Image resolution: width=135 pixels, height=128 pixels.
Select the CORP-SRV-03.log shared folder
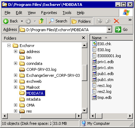(x=38, y=69)
